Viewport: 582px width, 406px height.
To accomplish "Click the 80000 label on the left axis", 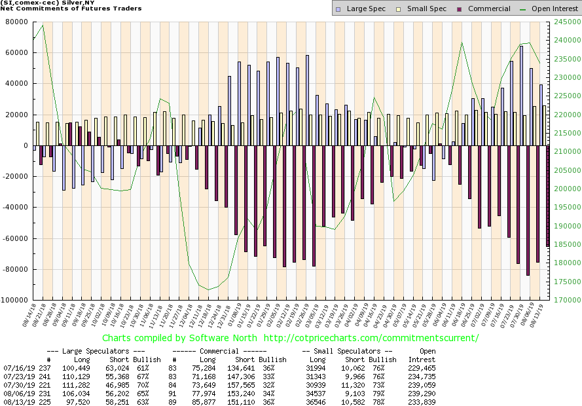I will coord(16,22).
